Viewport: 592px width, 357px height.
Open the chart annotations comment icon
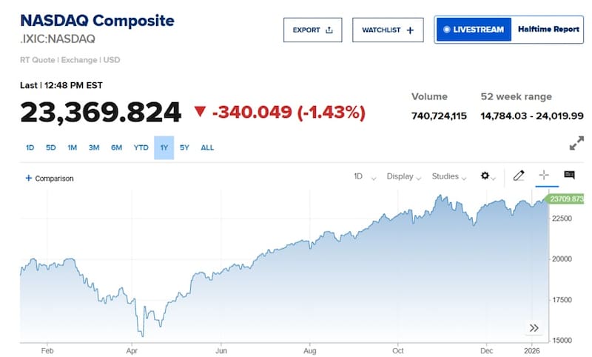[x=569, y=176]
